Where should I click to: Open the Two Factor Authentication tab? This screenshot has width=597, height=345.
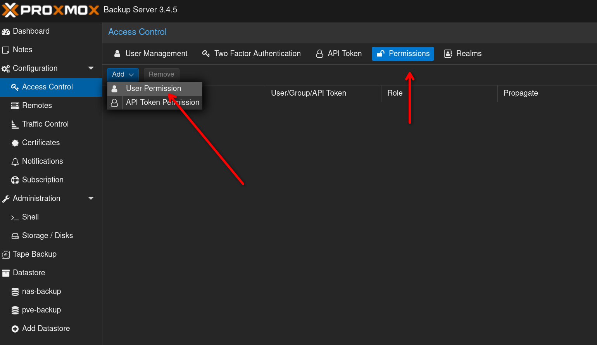[x=251, y=54]
